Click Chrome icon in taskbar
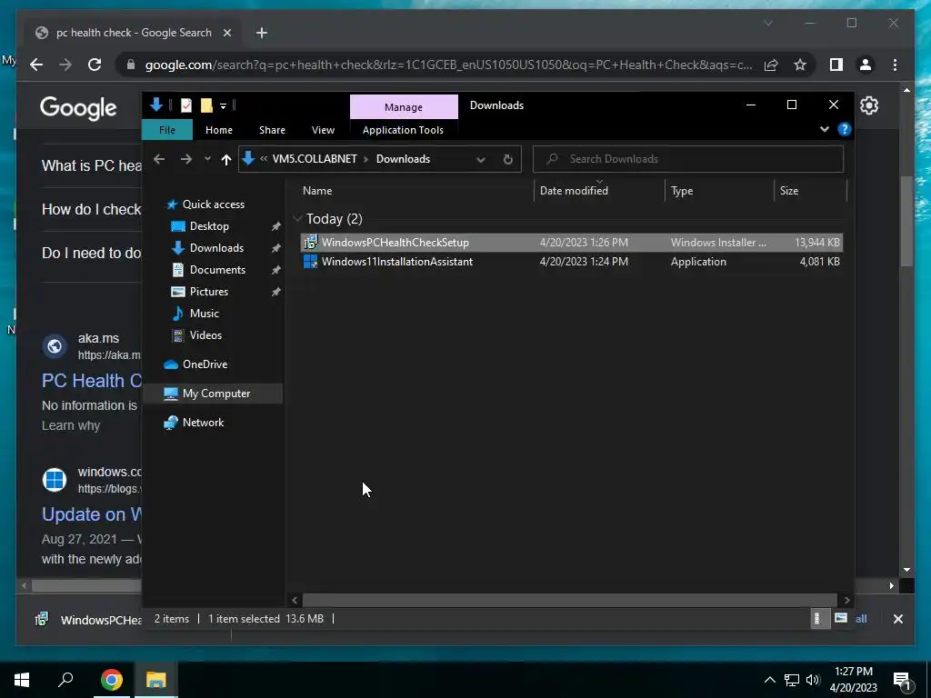This screenshot has width=931, height=698. [x=112, y=680]
